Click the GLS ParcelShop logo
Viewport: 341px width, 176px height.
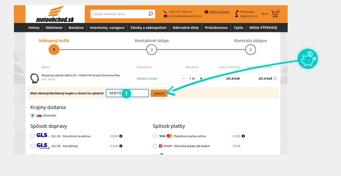pyautogui.click(x=43, y=145)
